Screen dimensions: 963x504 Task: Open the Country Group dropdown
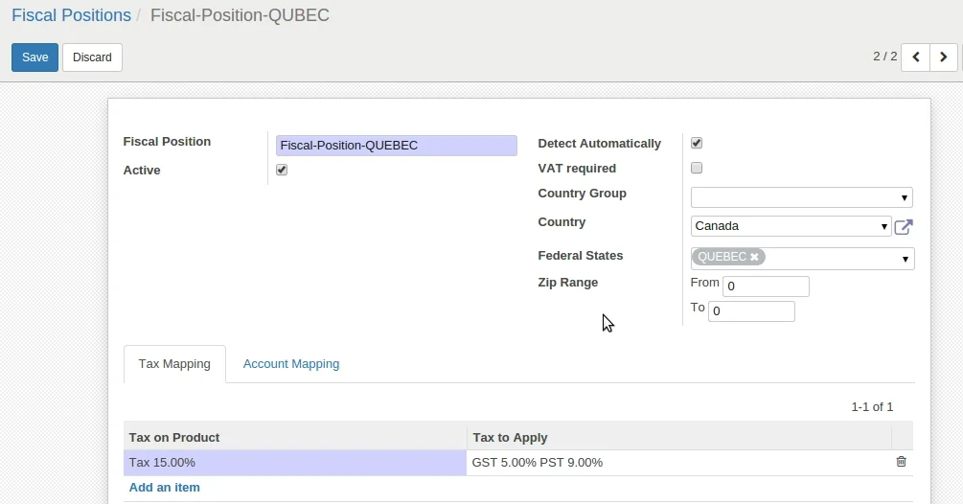[x=801, y=197]
